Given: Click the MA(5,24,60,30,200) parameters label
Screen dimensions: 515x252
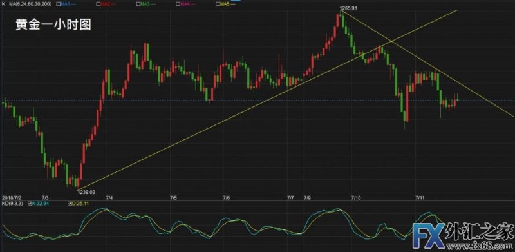Looking at the screenshot, I should point(30,4).
